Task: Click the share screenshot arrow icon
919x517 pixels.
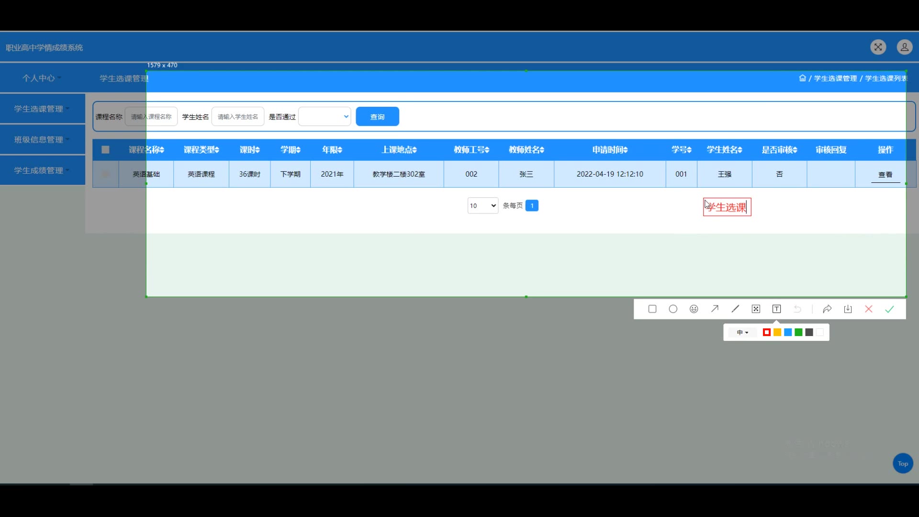Action: click(x=827, y=309)
